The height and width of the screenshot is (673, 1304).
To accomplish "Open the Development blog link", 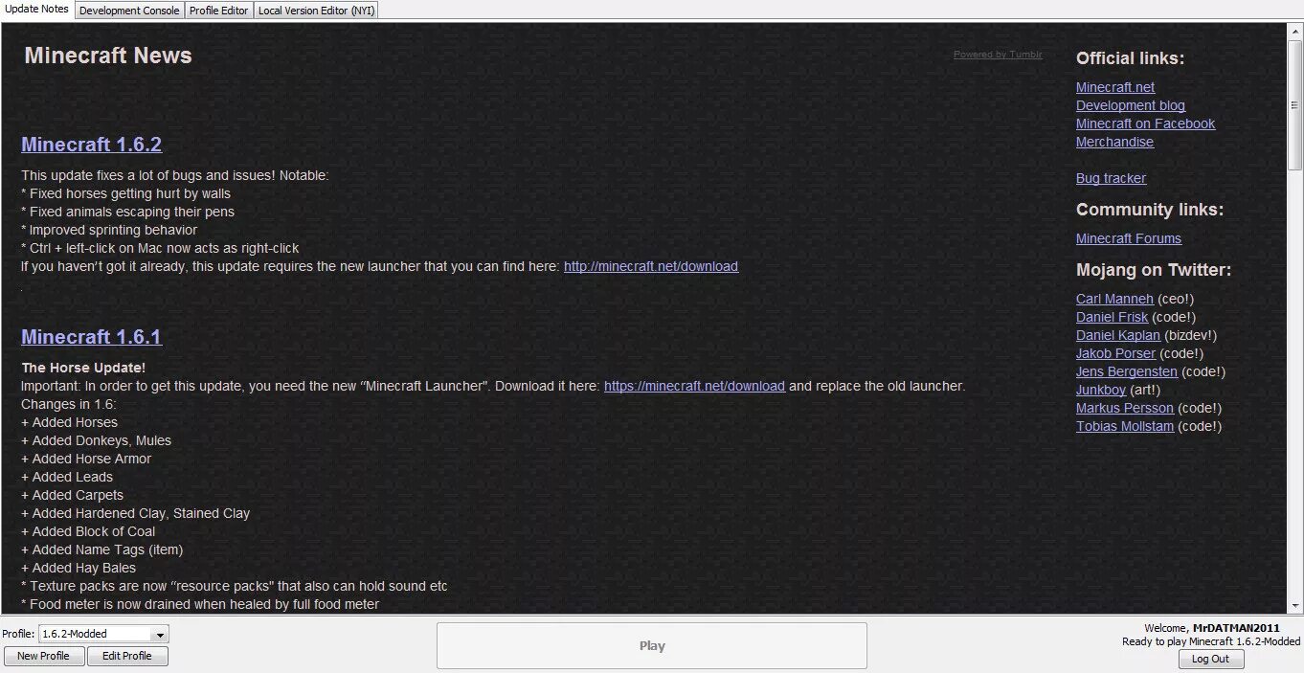I will coord(1131,105).
